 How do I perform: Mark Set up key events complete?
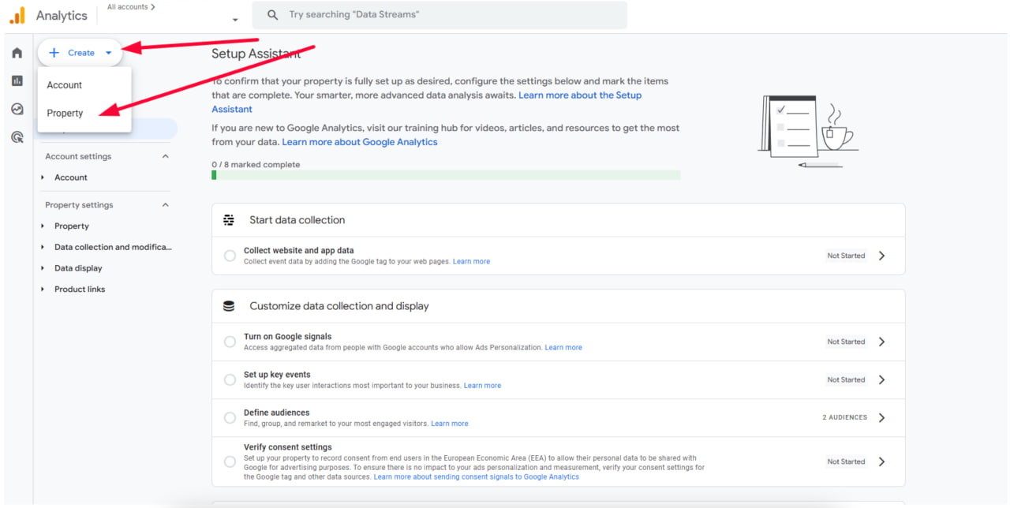pyautogui.click(x=230, y=379)
